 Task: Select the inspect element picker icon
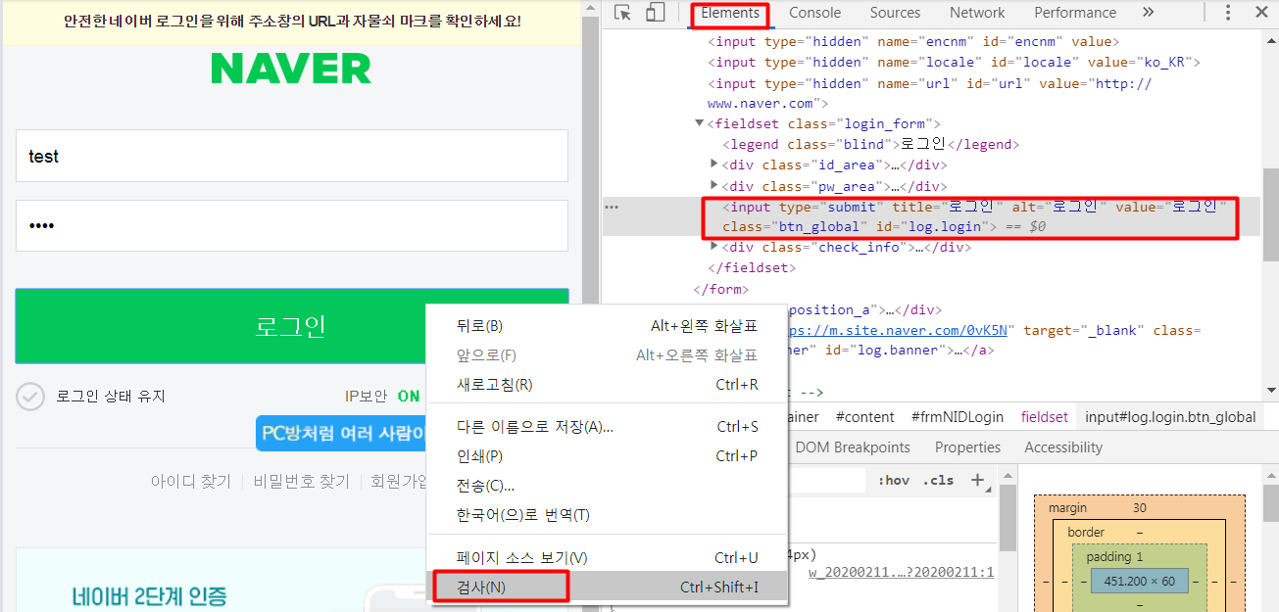click(622, 13)
